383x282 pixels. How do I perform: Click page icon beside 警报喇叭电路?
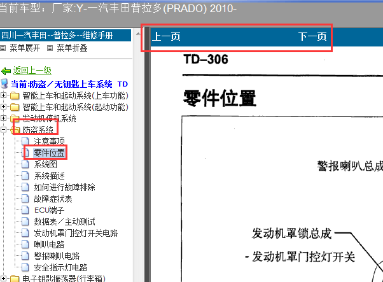point(25,256)
